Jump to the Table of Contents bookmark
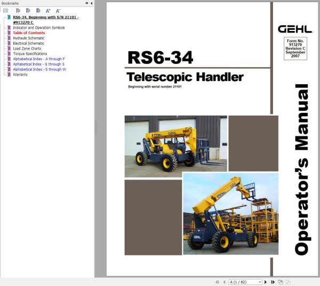 tap(29, 33)
